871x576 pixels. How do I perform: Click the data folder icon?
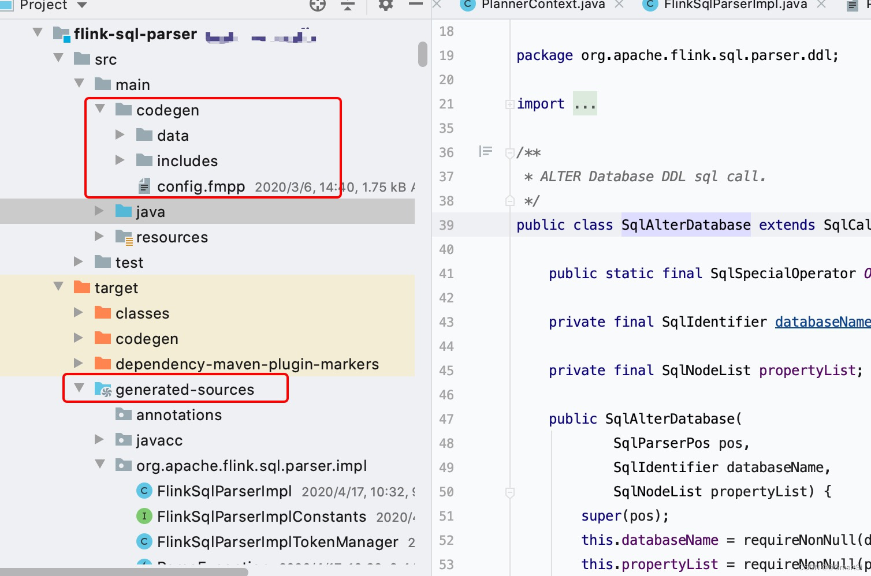click(x=144, y=134)
